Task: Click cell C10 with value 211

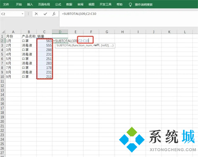Action: [44, 76]
